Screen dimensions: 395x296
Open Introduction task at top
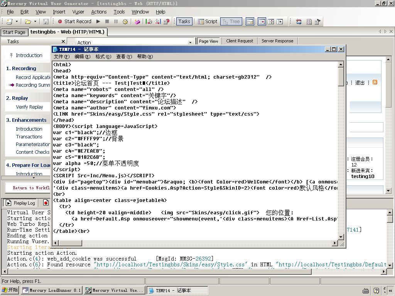pos(29,55)
